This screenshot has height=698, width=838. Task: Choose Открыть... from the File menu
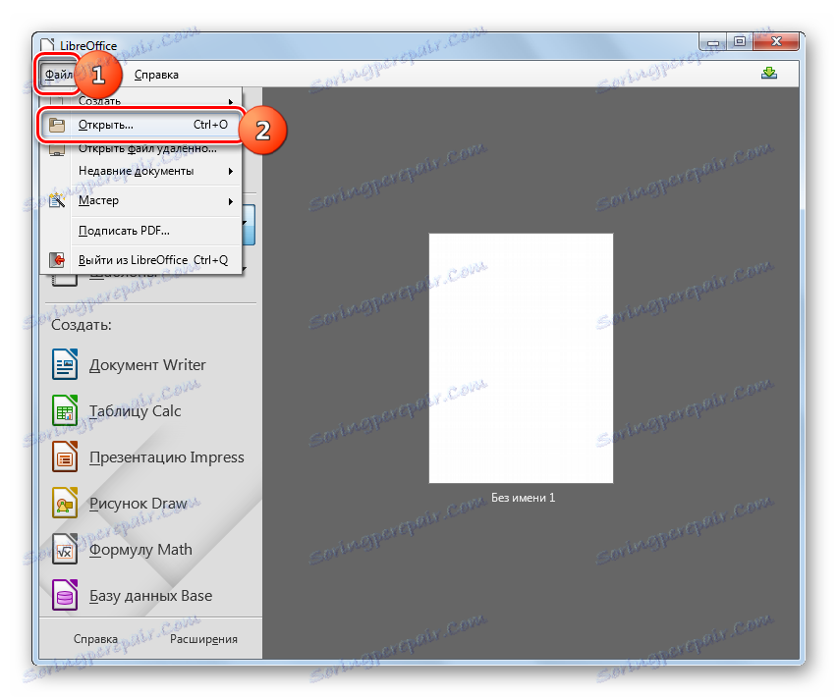[x=141, y=125]
